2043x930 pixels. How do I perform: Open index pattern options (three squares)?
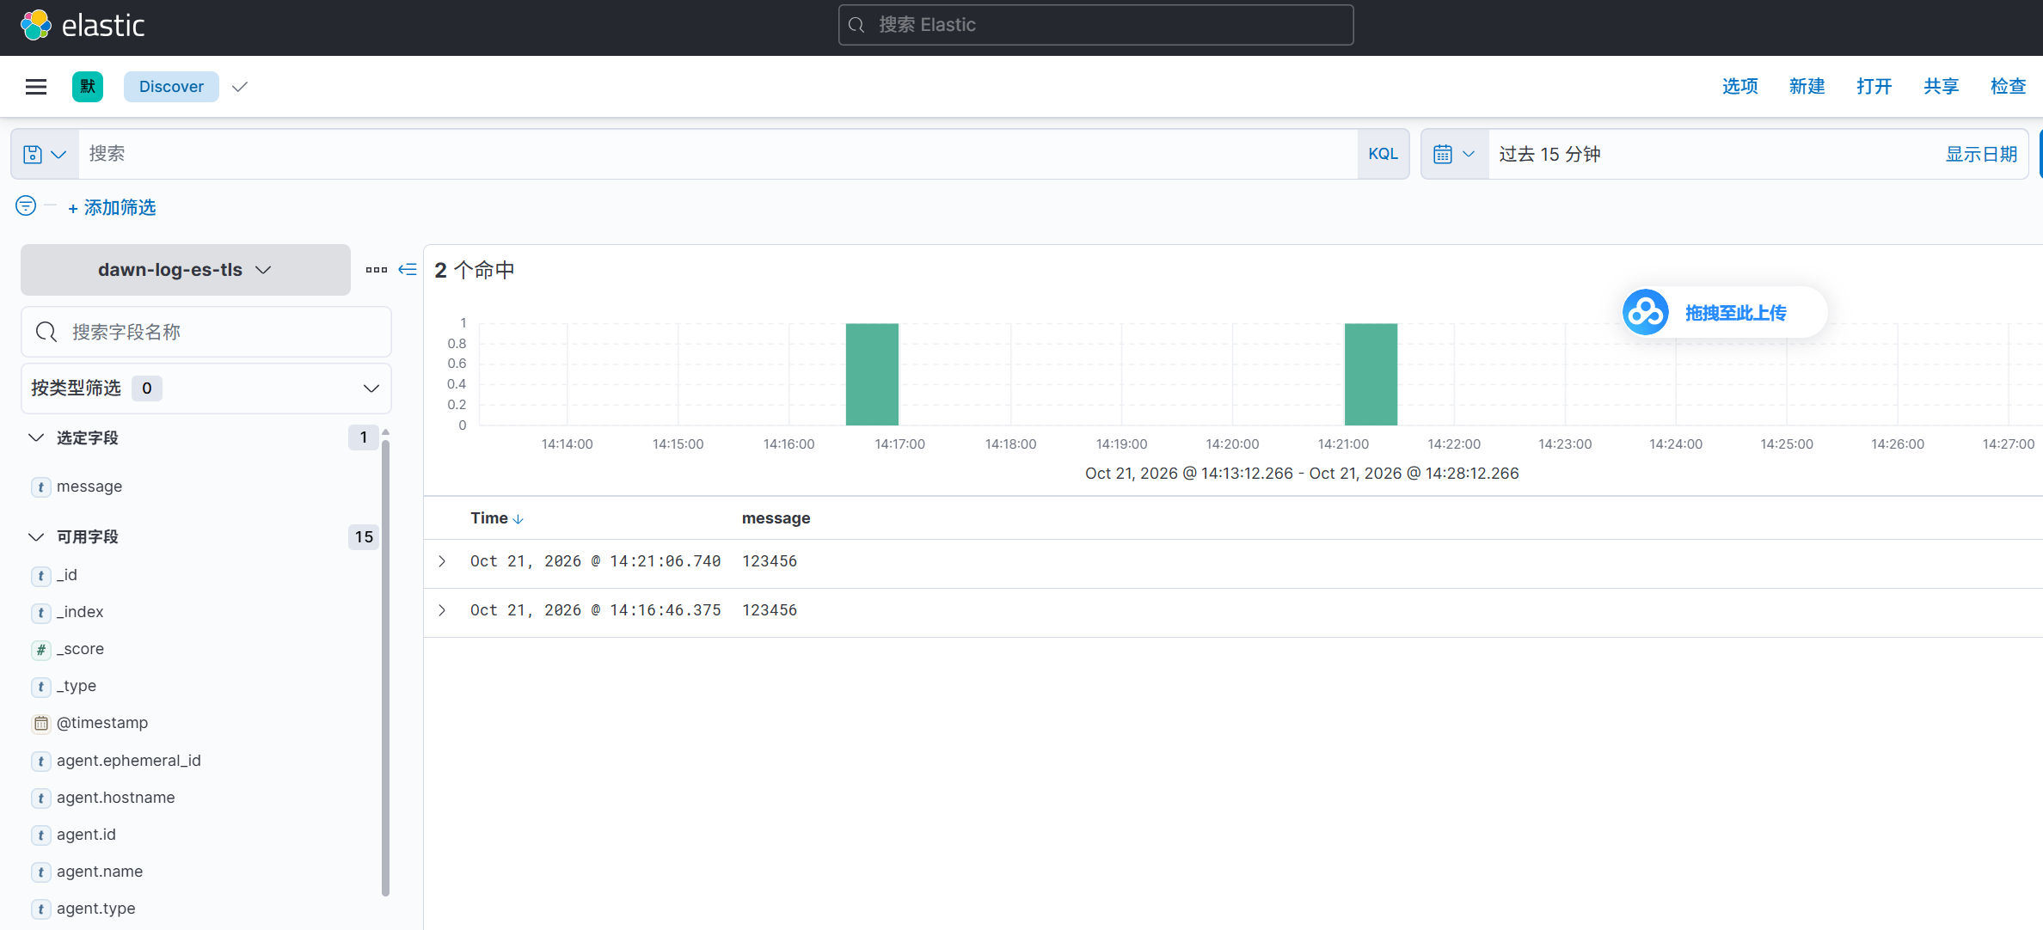pos(377,270)
